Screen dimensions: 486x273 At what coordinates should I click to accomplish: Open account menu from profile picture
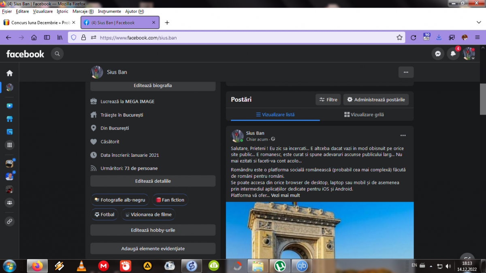tap(469, 54)
